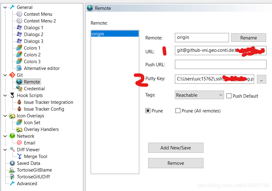The width and height of the screenshot is (272, 191).
Task: Click the Email at-sign icon
Action: coord(19,143)
